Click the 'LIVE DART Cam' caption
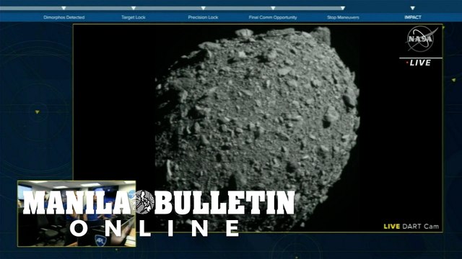462x259 pixels. coord(411,227)
